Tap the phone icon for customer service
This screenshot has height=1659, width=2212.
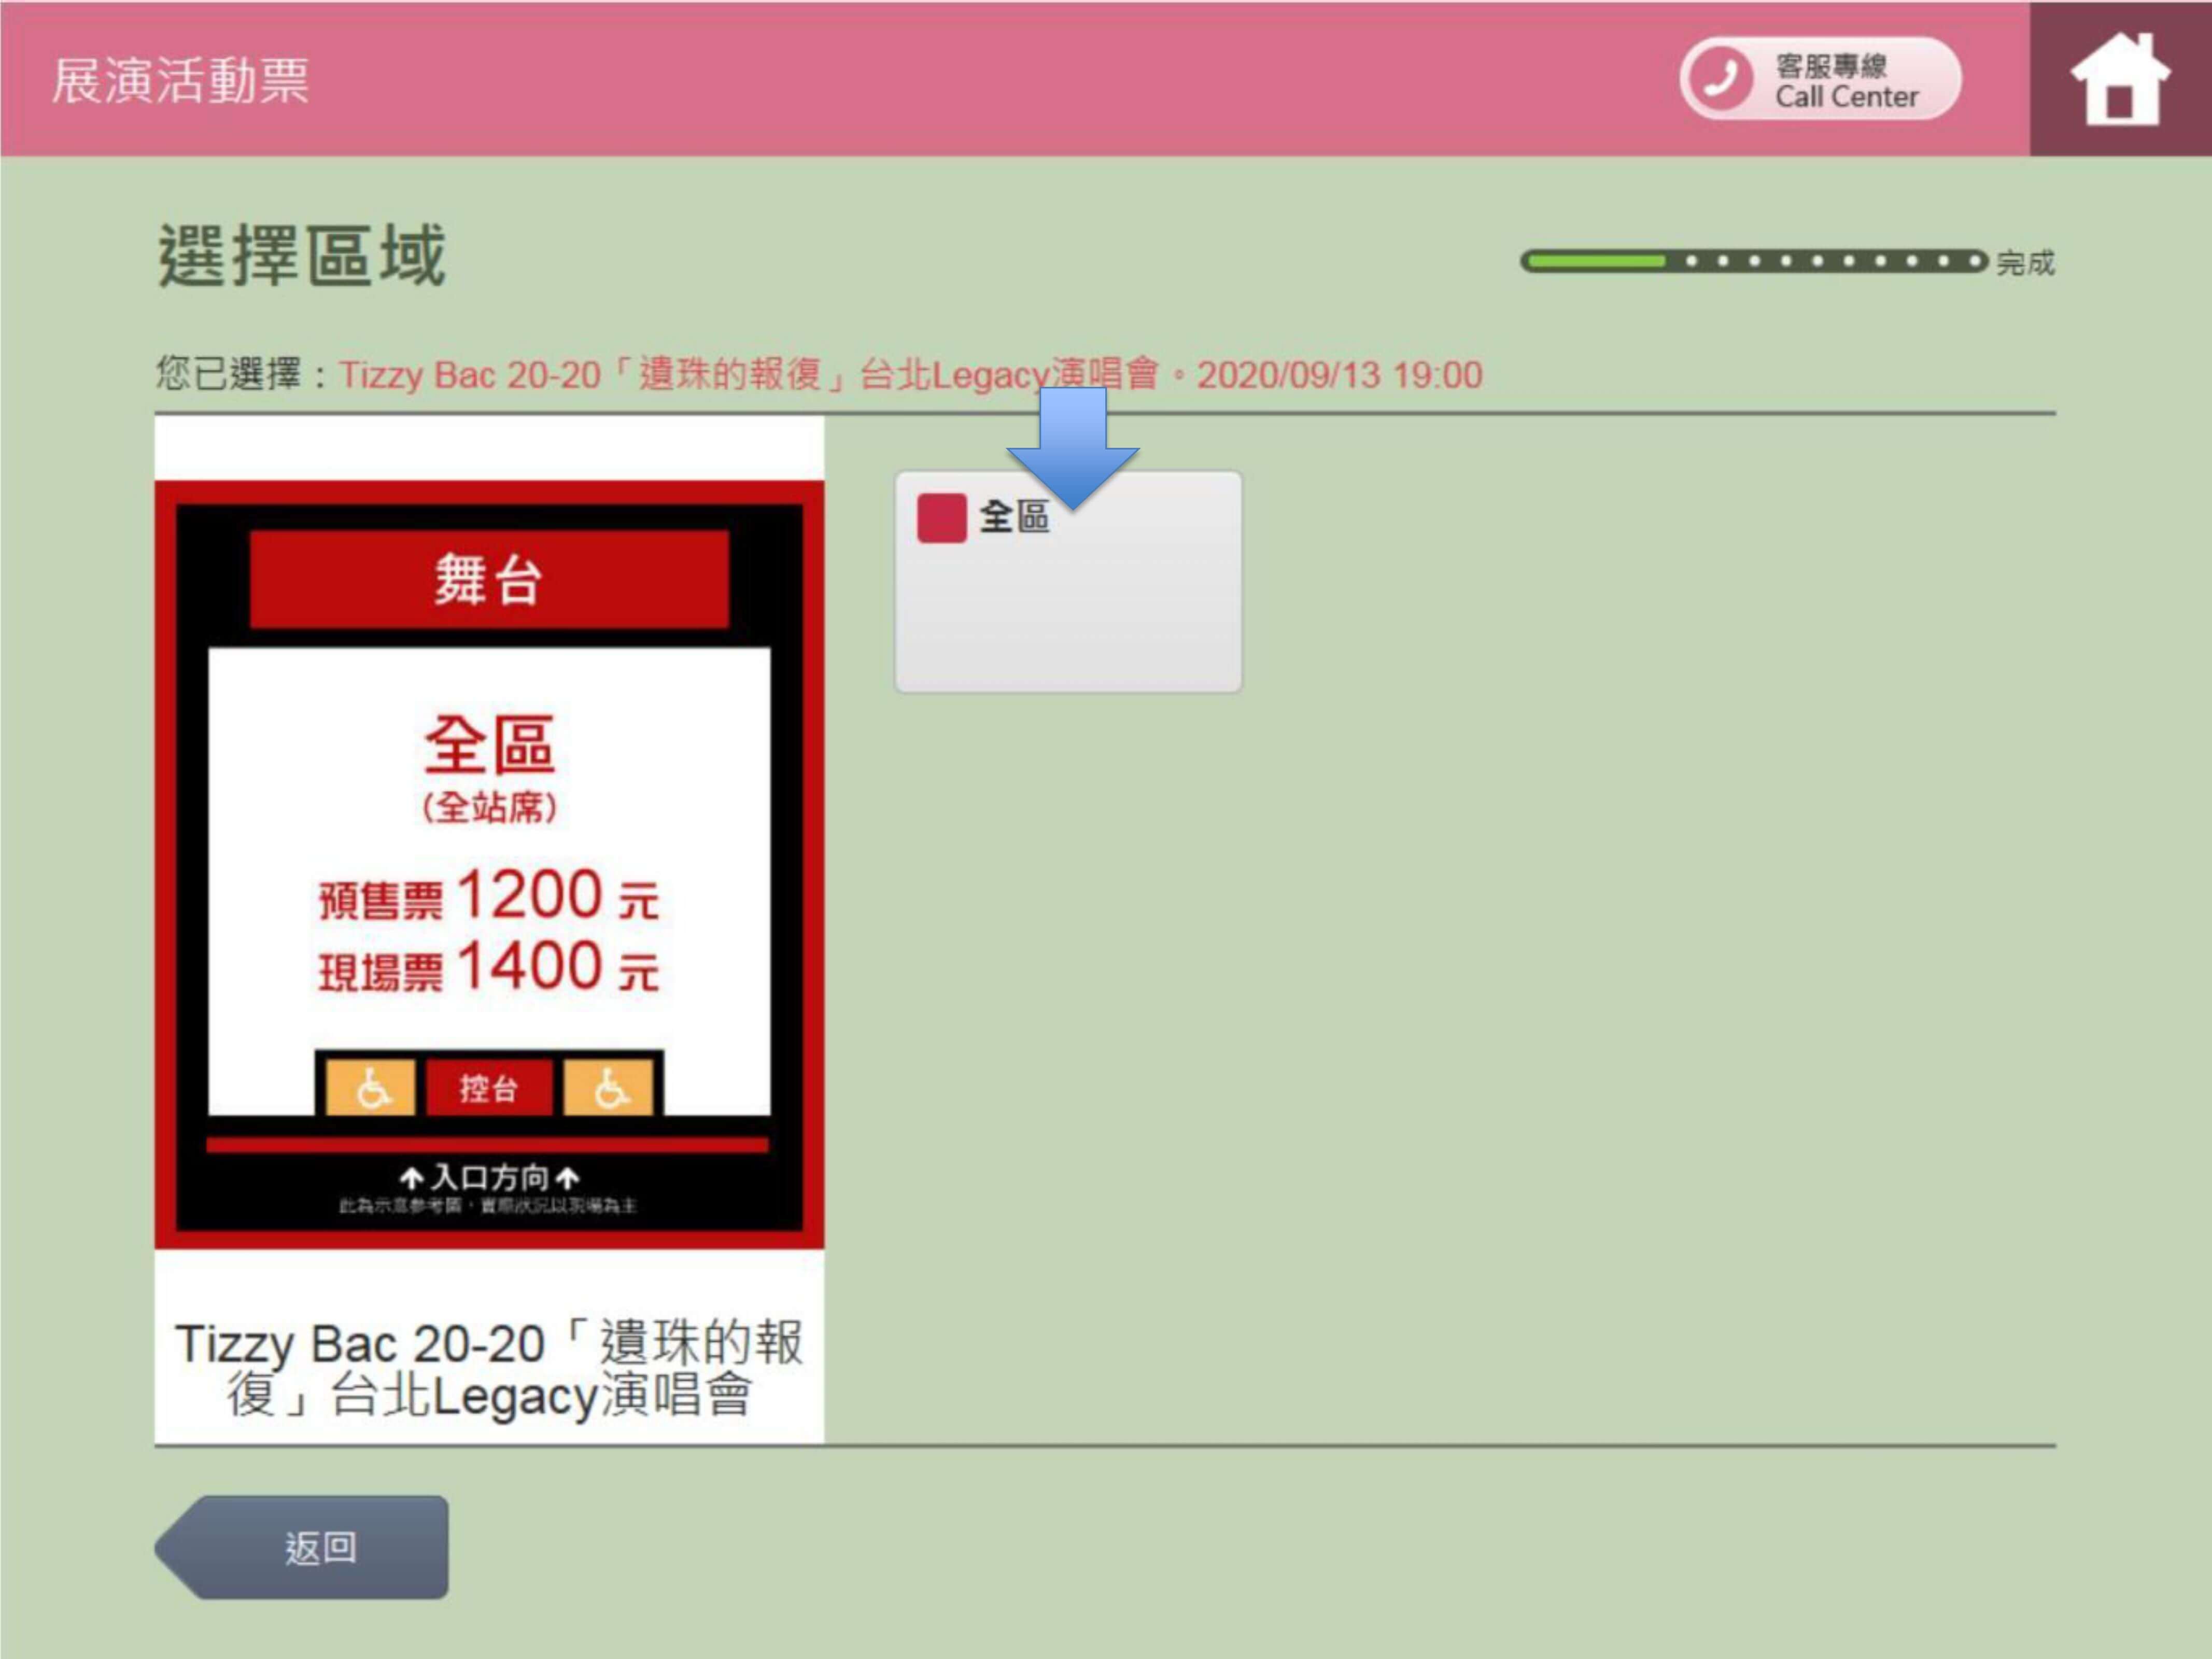pyautogui.click(x=1720, y=79)
